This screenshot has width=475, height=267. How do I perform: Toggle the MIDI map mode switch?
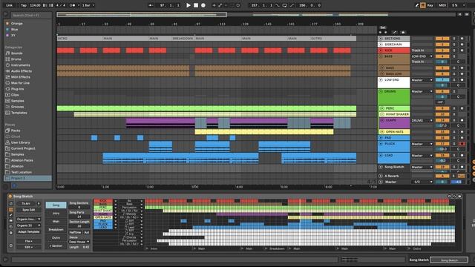tap(442, 5)
